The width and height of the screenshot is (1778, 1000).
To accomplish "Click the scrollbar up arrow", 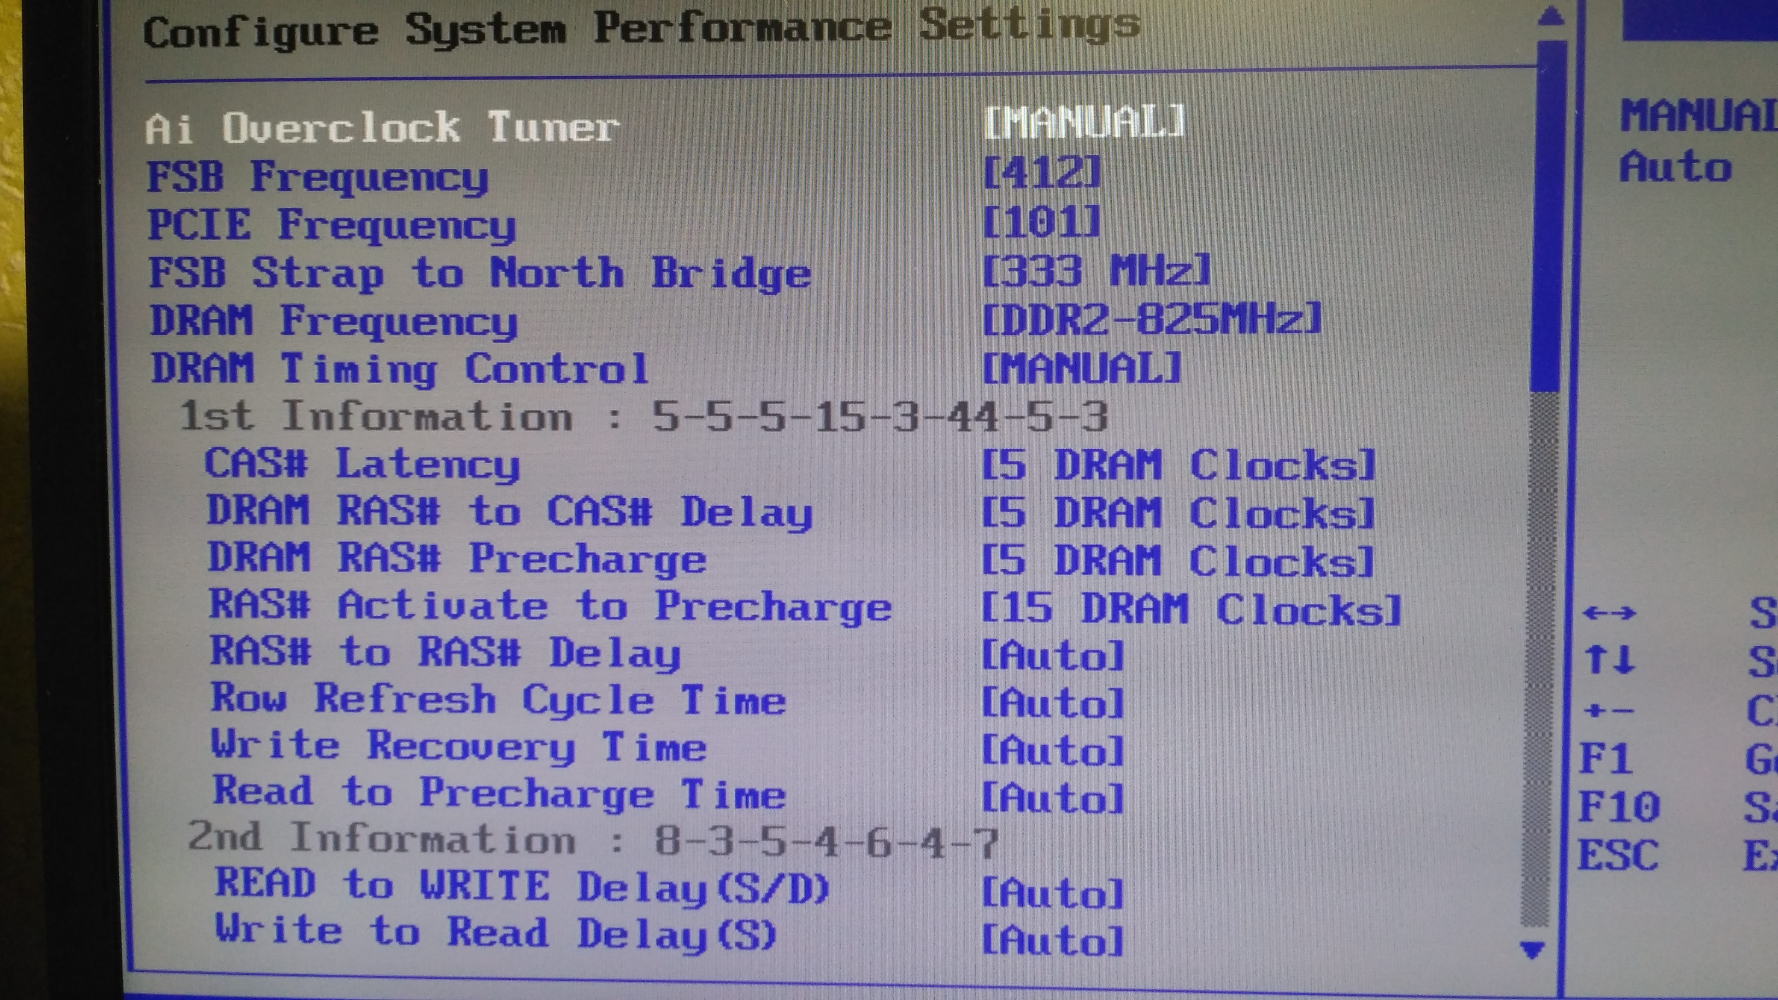I will (1550, 17).
